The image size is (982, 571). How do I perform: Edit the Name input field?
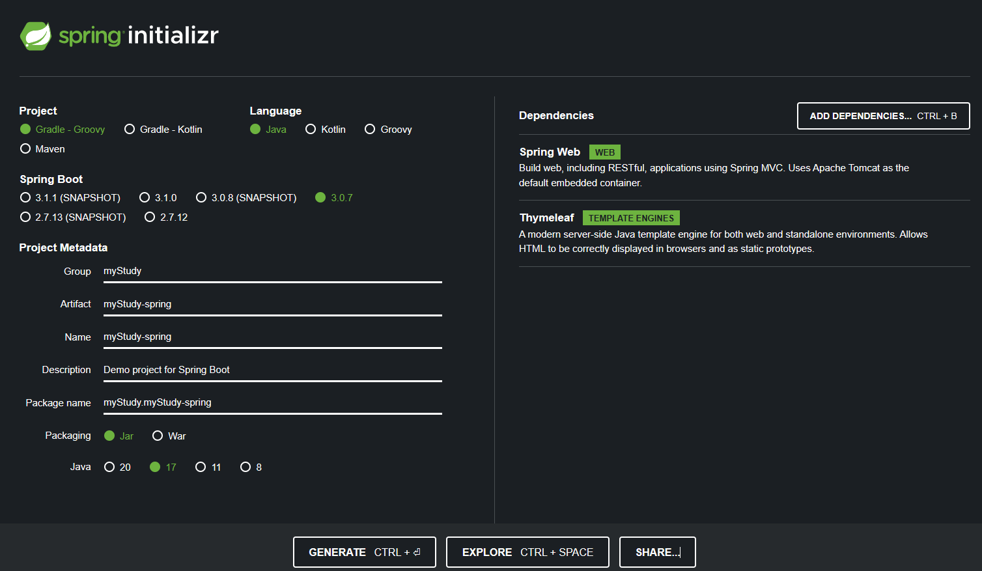pos(273,337)
